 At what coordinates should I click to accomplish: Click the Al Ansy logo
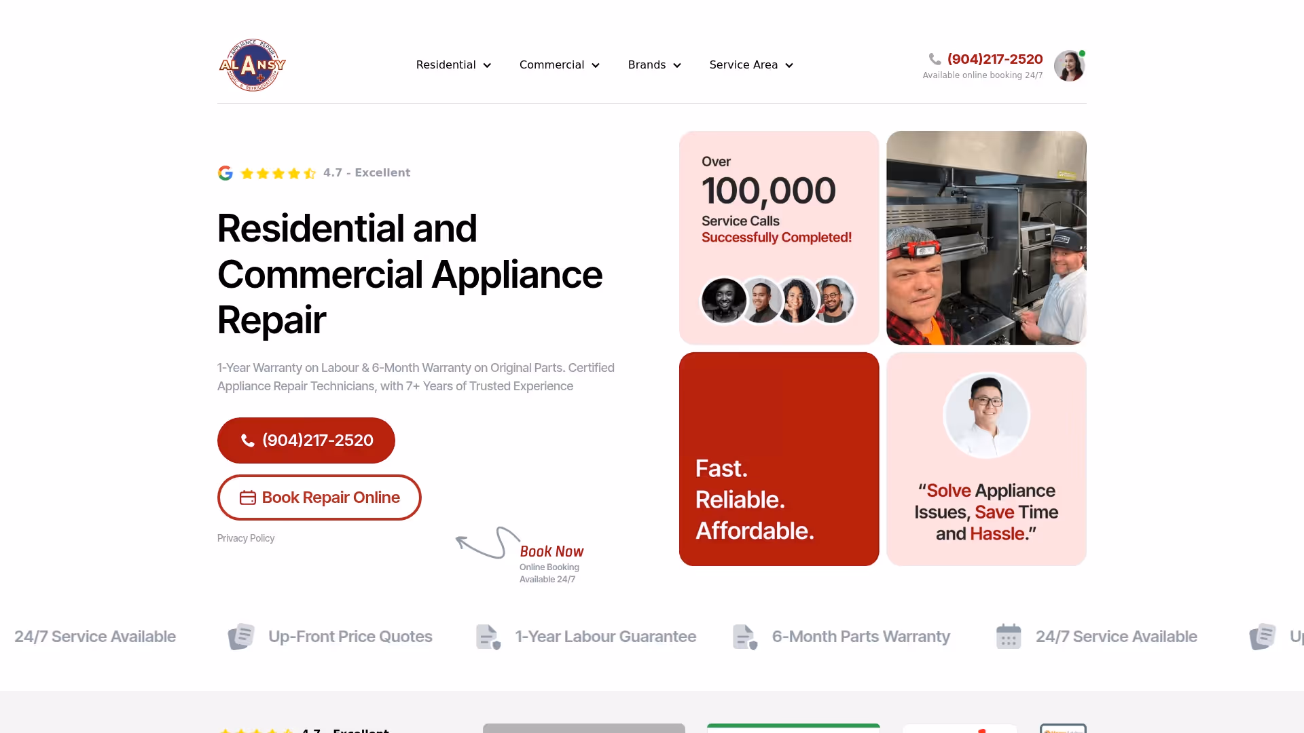click(253, 65)
